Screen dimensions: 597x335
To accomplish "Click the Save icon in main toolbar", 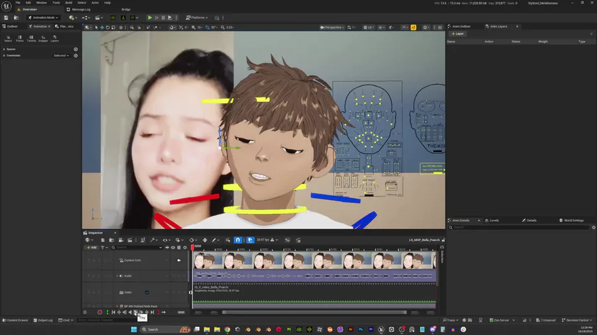I will tap(7, 17).
